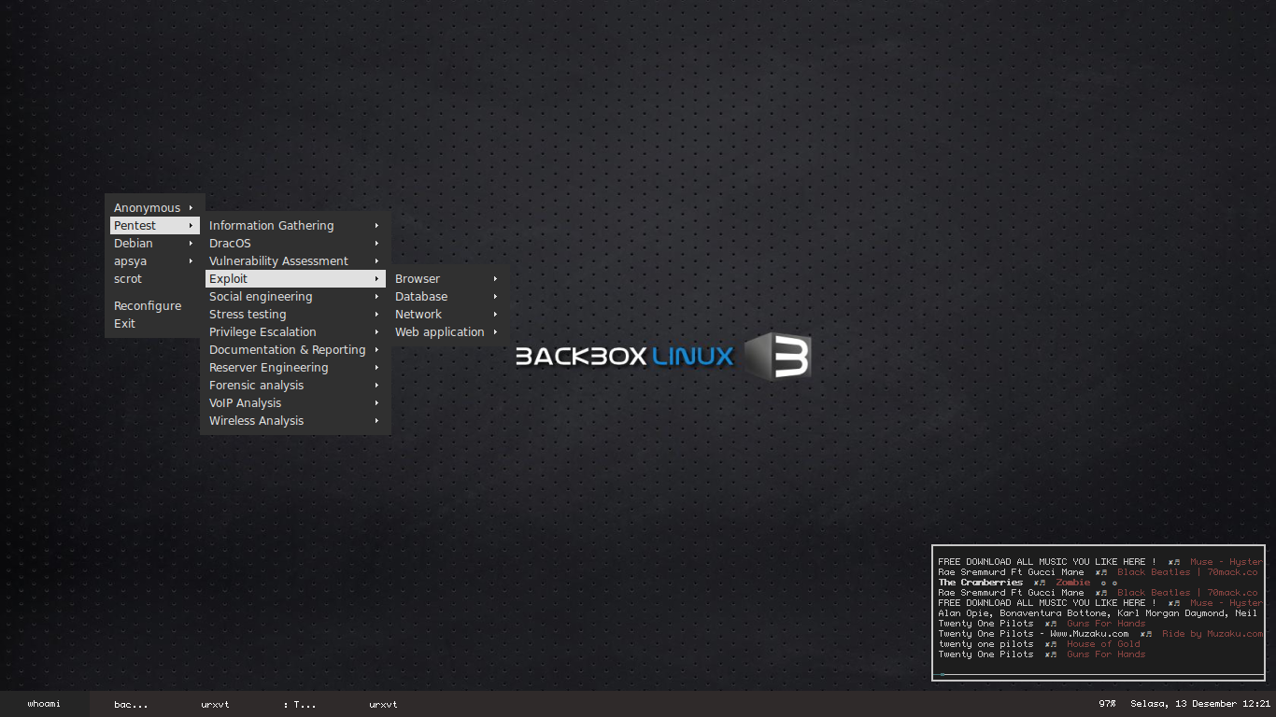The height and width of the screenshot is (717, 1276).
Task: Open the Network exploit category
Action: tap(418, 314)
